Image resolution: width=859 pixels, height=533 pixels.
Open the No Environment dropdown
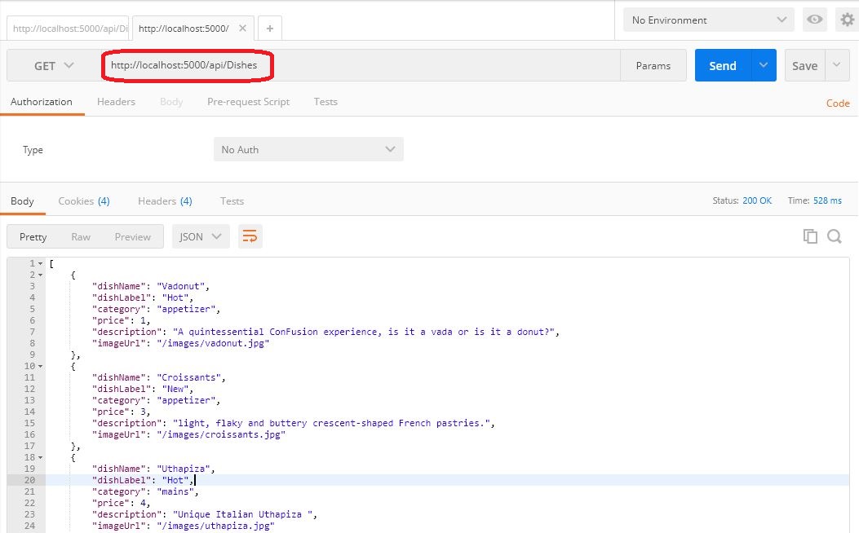(x=706, y=19)
